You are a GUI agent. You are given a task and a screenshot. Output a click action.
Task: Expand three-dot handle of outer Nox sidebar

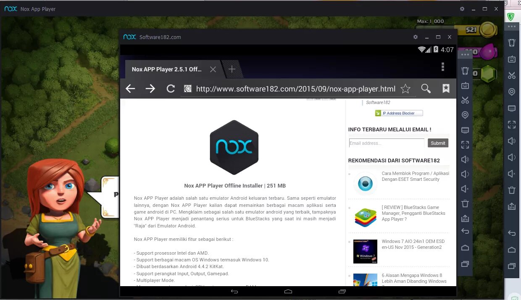[x=511, y=26]
